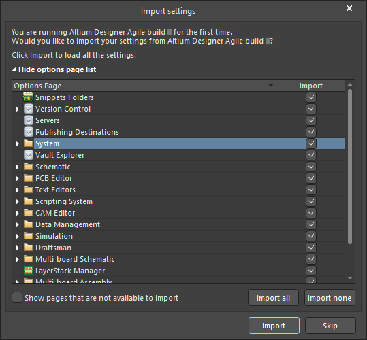Toggle the LayerStack Manager import checkbox
This screenshot has height=340, width=367.
click(x=311, y=271)
